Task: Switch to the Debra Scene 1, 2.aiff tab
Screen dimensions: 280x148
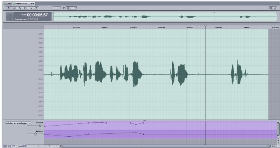Action: pos(24,4)
